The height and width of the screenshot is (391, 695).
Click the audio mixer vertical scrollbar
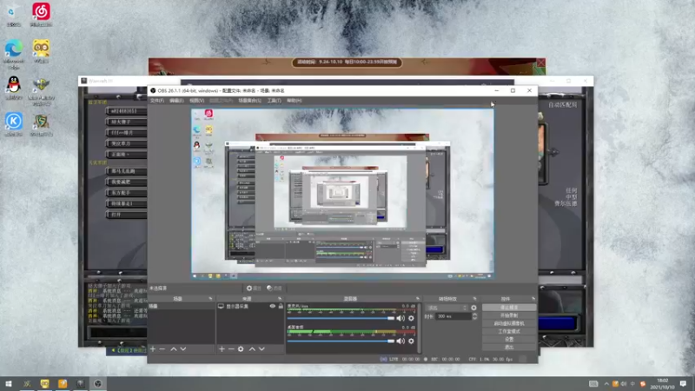coord(419,328)
